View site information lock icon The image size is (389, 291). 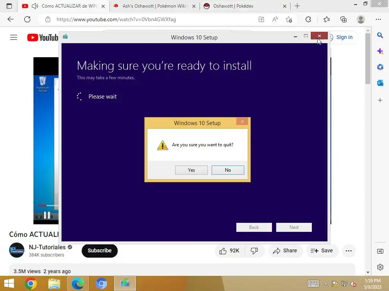click(x=48, y=19)
